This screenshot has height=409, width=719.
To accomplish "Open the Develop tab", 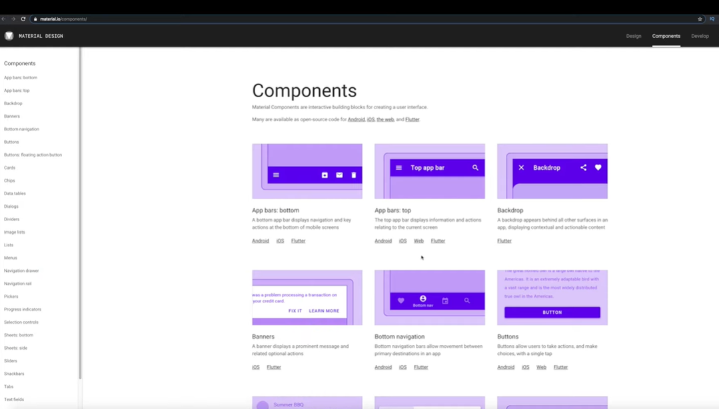I will [x=700, y=36].
